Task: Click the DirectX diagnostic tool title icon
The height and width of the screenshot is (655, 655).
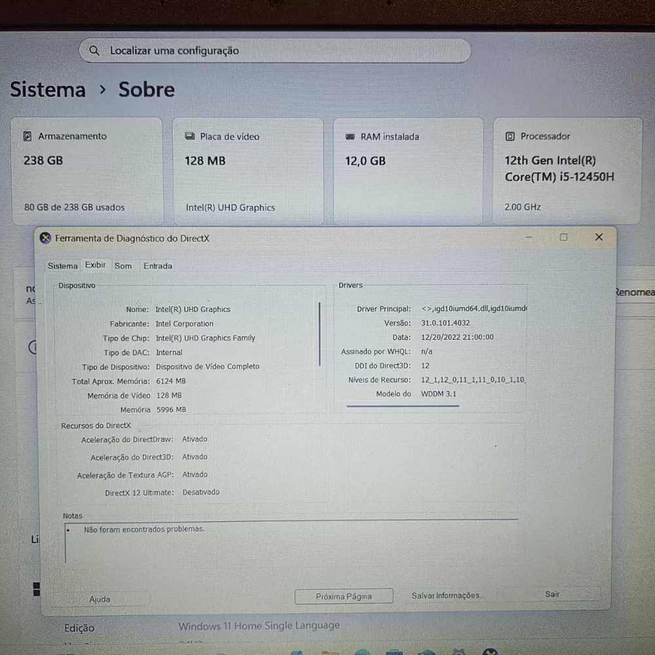Action: click(45, 238)
